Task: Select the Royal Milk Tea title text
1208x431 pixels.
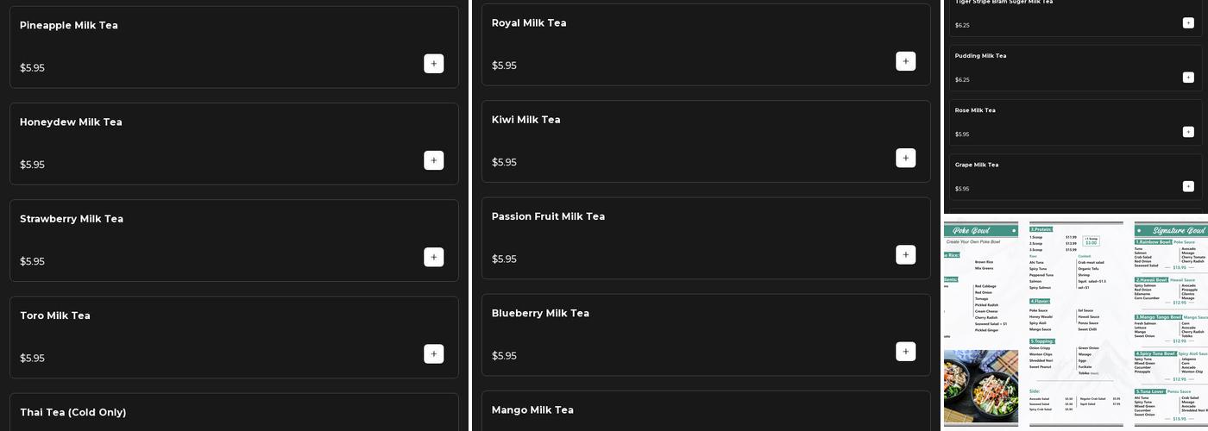Action: [x=529, y=23]
